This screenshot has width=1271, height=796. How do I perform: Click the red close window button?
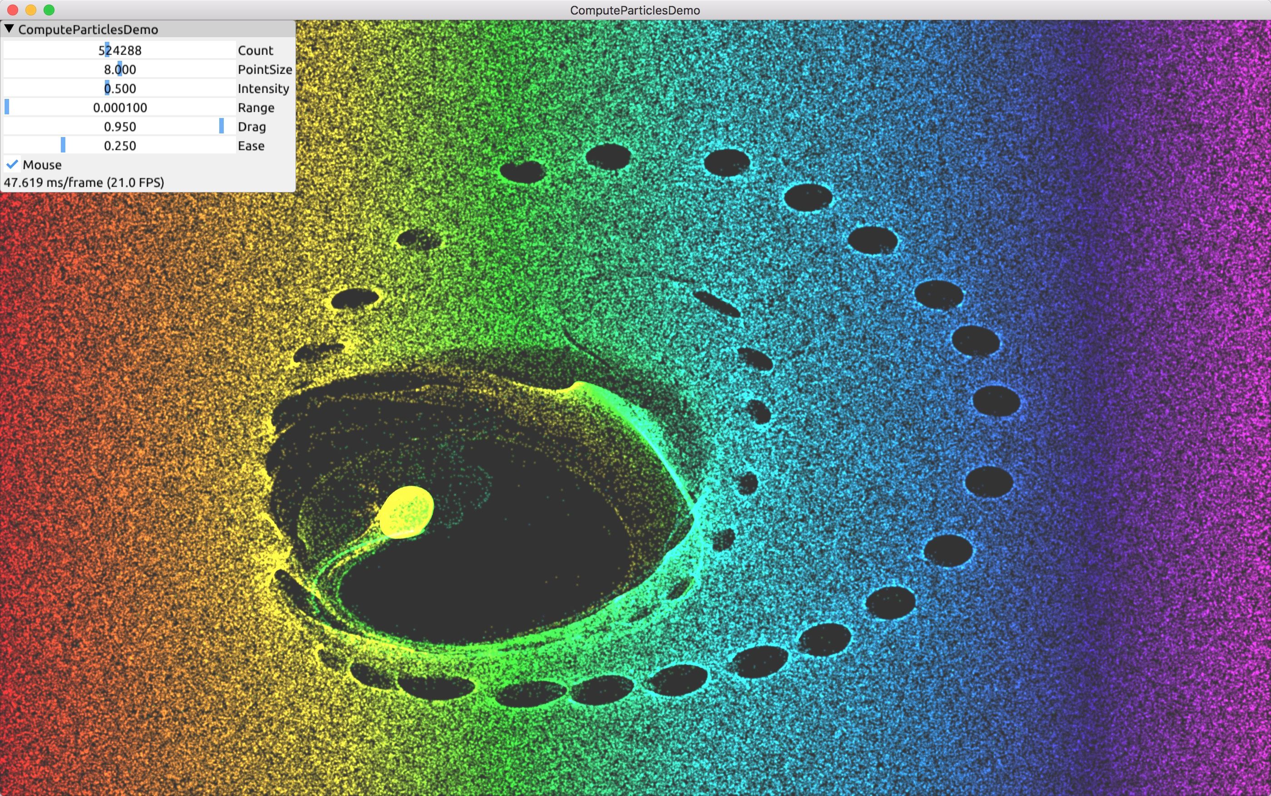[x=13, y=10]
